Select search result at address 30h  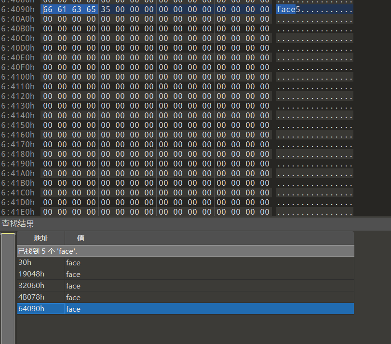pos(186,262)
